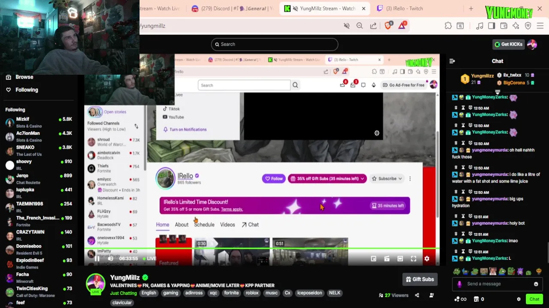Viewport: 549px width, 308px height.
Task: Open the Videos tab in streamed Twitch page
Action: [x=227, y=225]
